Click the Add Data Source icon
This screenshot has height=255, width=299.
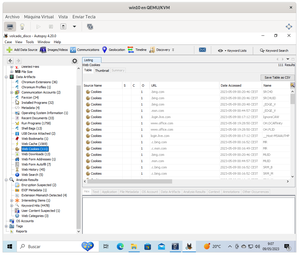coord(10,50)
